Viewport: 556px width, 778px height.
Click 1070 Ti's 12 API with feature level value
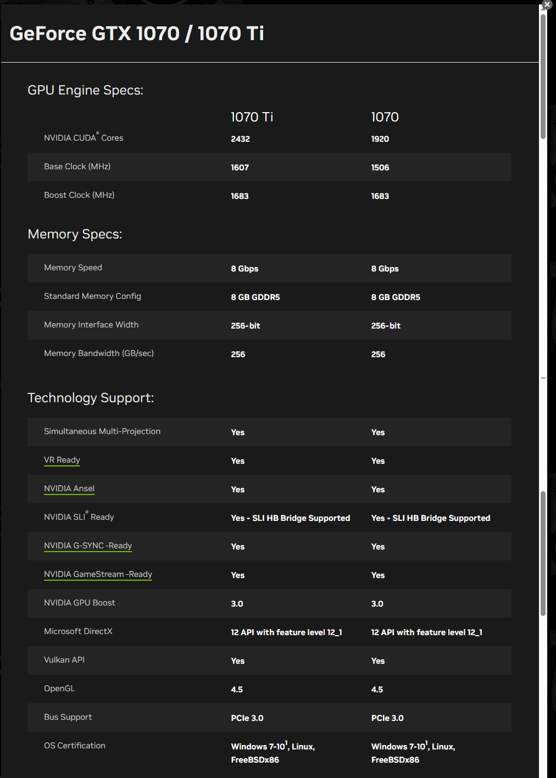click(x=286, y=632)
